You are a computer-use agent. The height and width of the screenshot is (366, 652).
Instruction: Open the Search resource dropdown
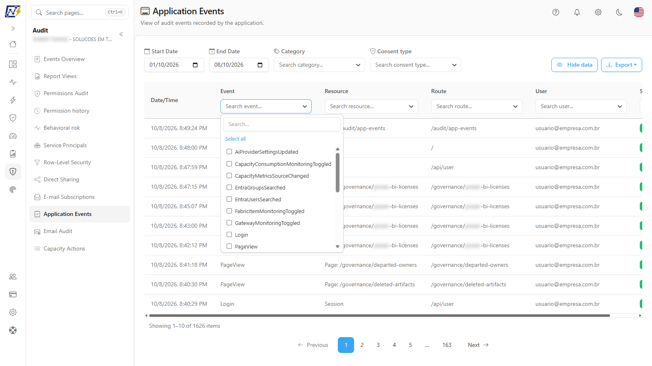371,107
